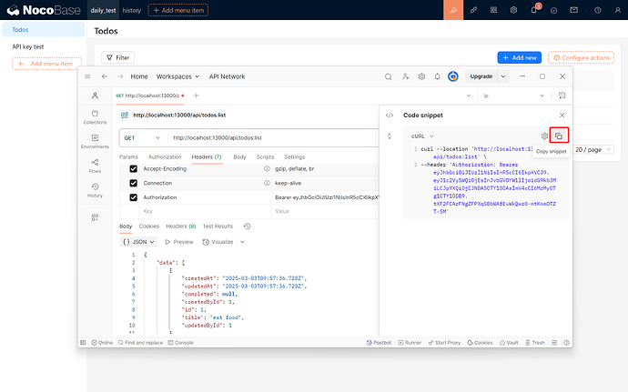Click the response history clock icon
This screenshot has height=392, width=628.
point(248,226)
